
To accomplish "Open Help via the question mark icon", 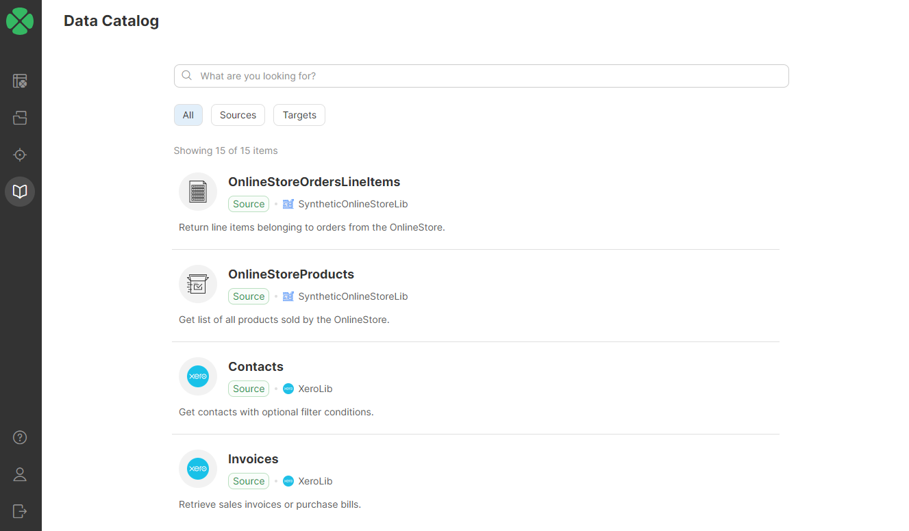I will pos(20,437).
